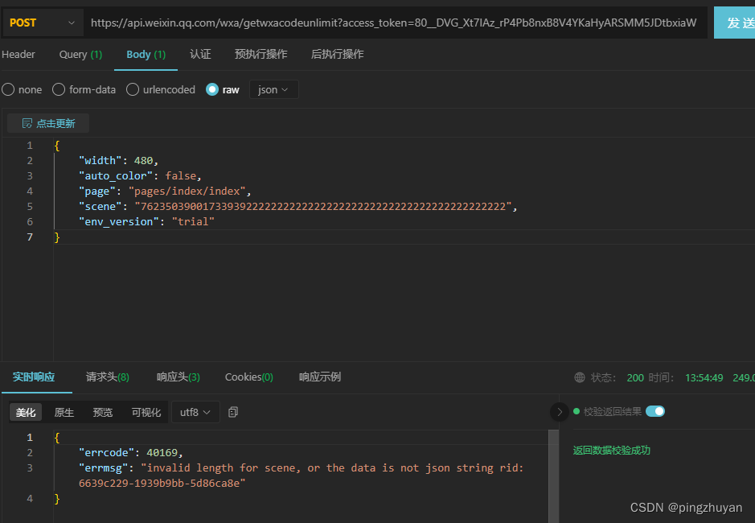Open the 响应示例 tab
The image size is (755, 523).
(x=320, y=377)
